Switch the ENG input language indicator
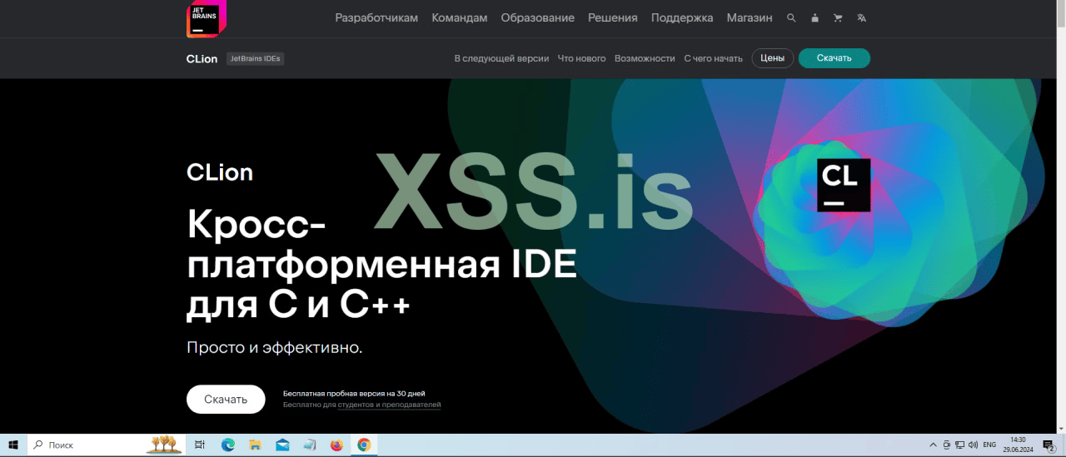The height and width of the screenshot is (457, 1066). 989,445
